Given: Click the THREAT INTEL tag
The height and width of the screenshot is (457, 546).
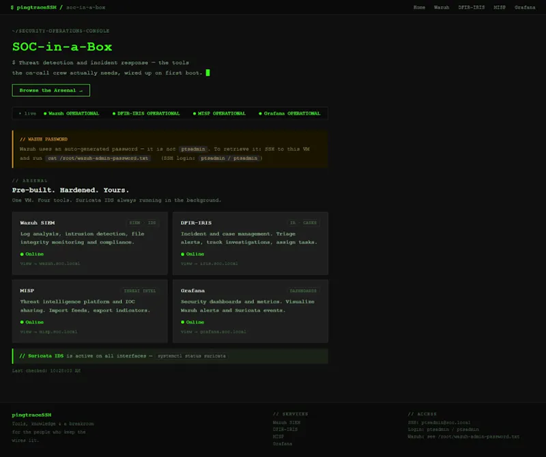Looking at the screenshot, I should point(140,291).
